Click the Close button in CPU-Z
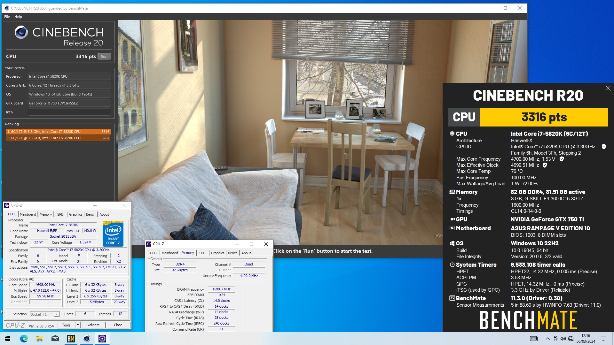Image resolution: width=614 pixels, height=345 pixels. click(x=118, y=325)
